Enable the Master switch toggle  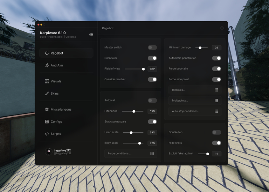pos(152,47)
